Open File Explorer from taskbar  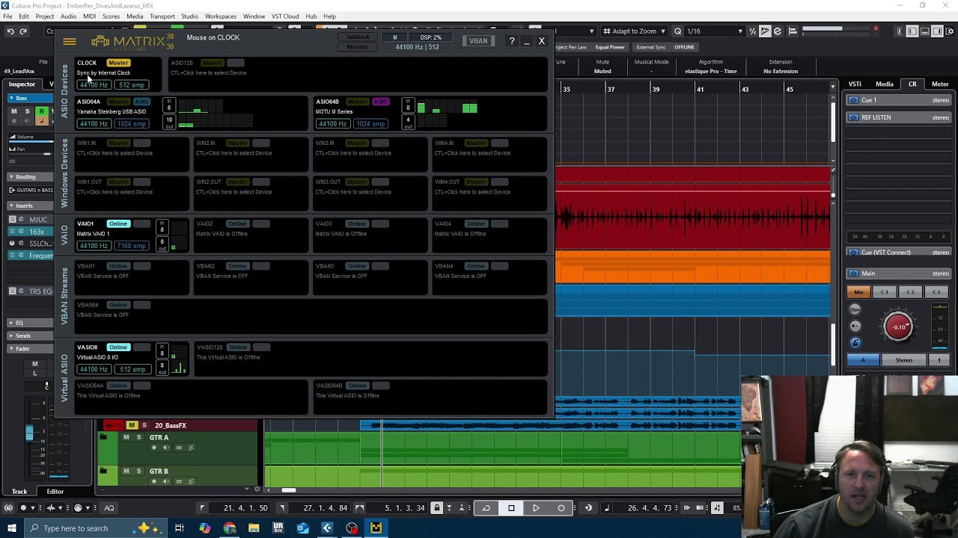point(254,528)
